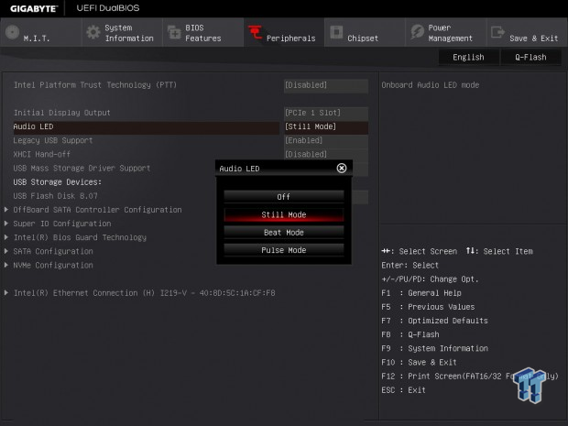Choose Pulse Mode in Audio LED popup

(x=284, y=250)
